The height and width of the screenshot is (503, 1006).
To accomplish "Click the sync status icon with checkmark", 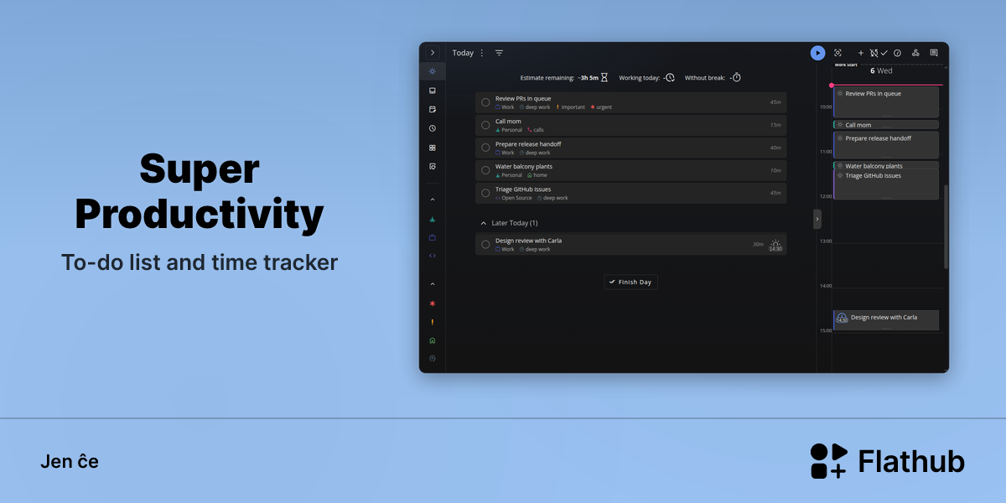I will coord(879,53).
